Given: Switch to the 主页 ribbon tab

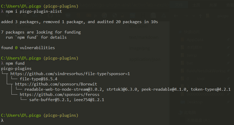Looking at the screenshot, I should [197, 5].
